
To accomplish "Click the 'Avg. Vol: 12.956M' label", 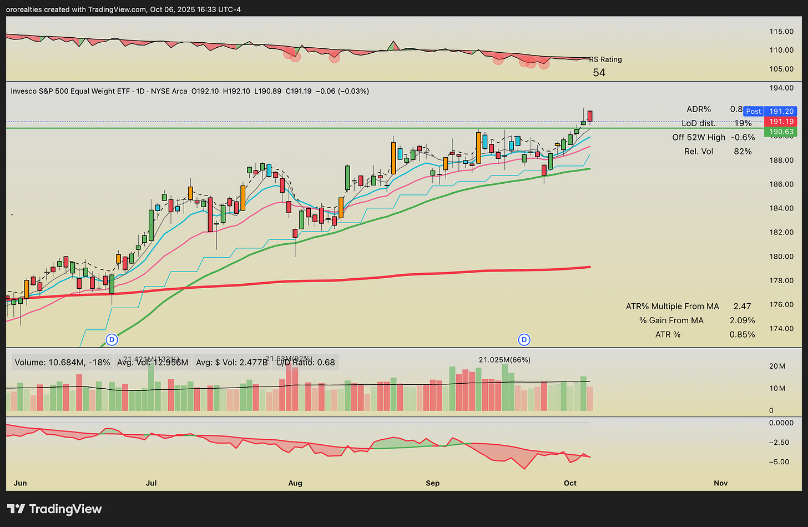I will pos(153,363).
